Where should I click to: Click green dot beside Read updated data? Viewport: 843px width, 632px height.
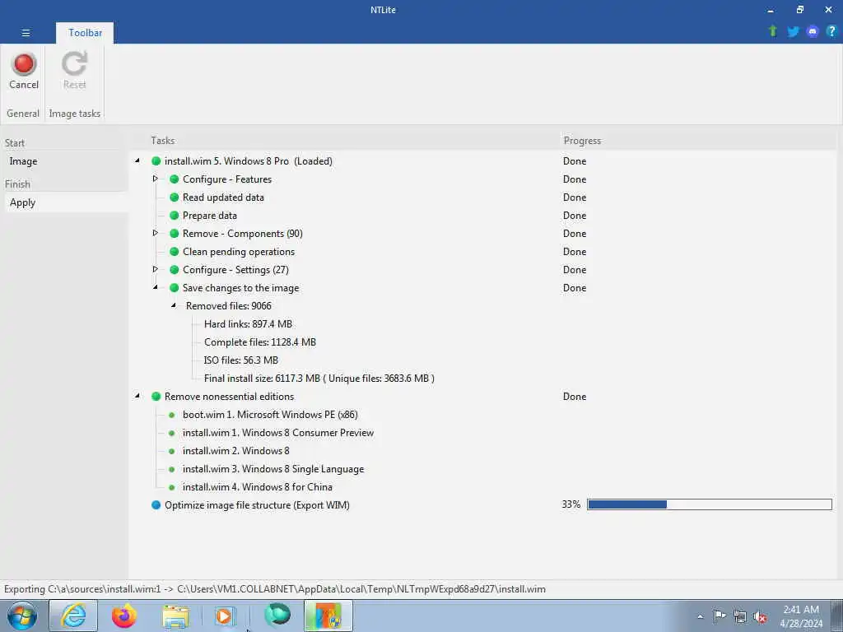pos(175,197)
